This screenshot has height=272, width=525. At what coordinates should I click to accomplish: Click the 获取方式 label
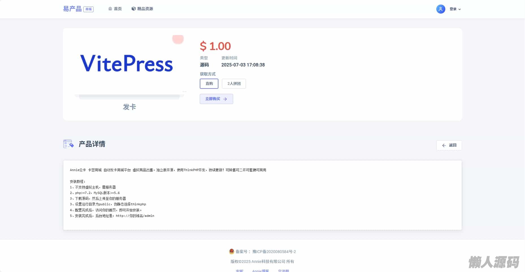point(208,74)
